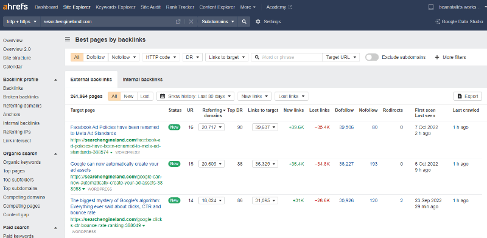
Task: Select the Lost pages filter
Action: [145, 97]
